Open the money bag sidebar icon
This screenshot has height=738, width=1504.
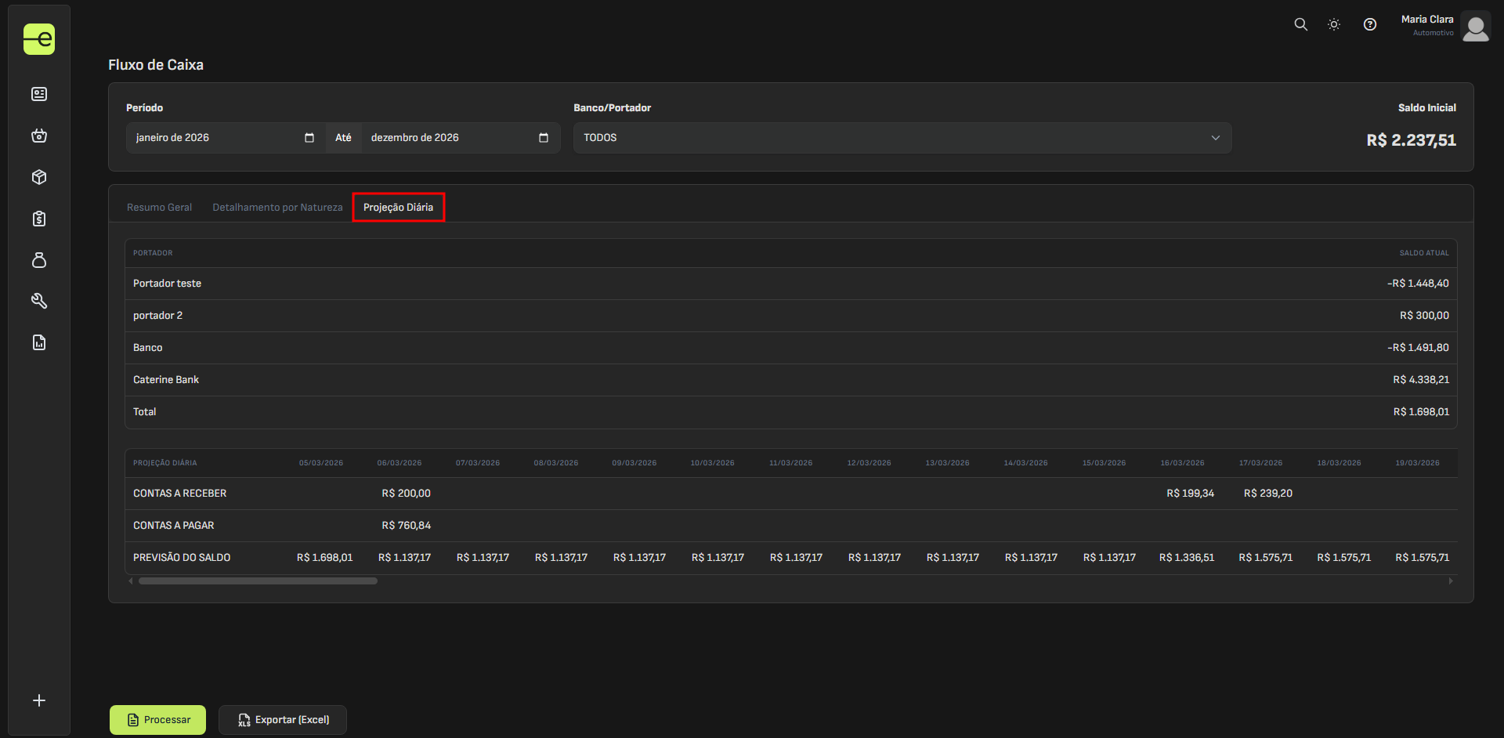39,260
